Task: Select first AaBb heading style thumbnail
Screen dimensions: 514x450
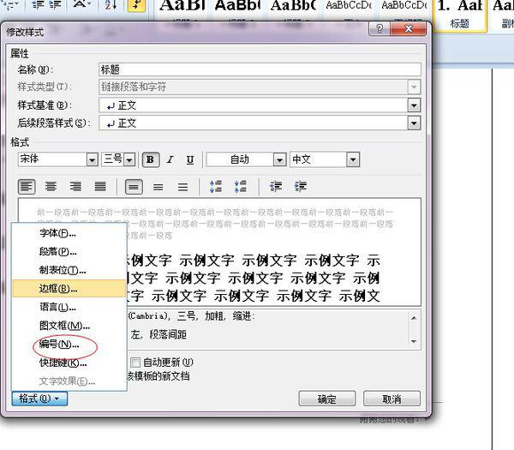Action: 182,9
